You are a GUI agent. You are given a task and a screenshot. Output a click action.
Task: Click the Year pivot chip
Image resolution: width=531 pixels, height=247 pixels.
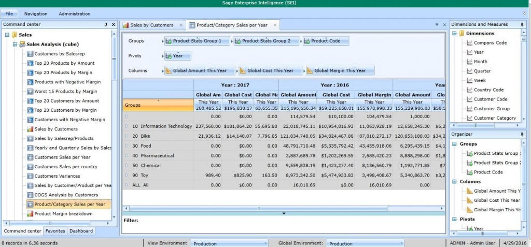point(178,56)
